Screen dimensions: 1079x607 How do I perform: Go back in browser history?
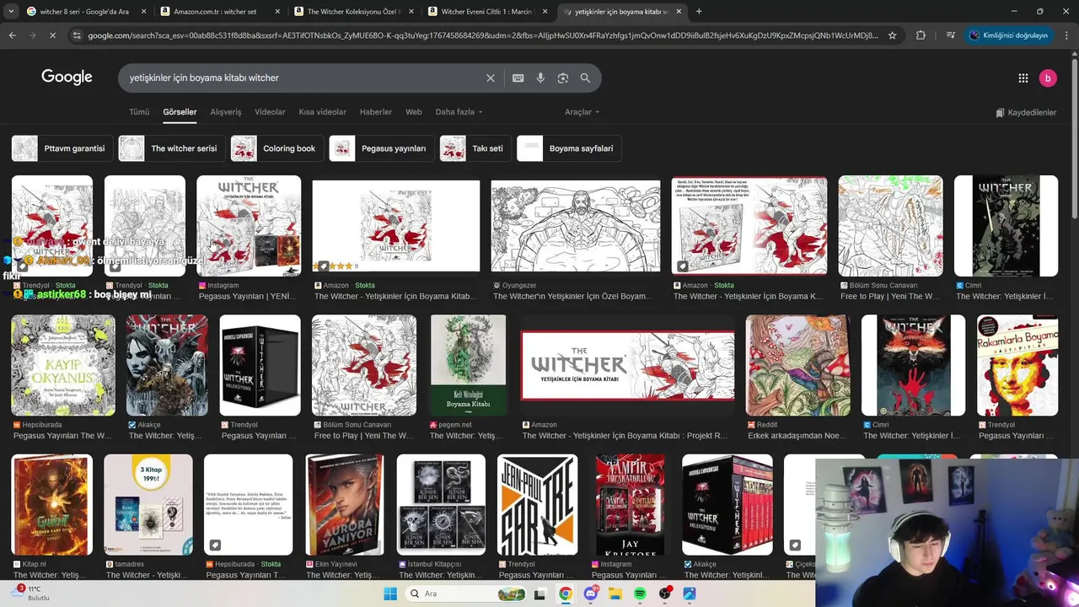(12, 35)
